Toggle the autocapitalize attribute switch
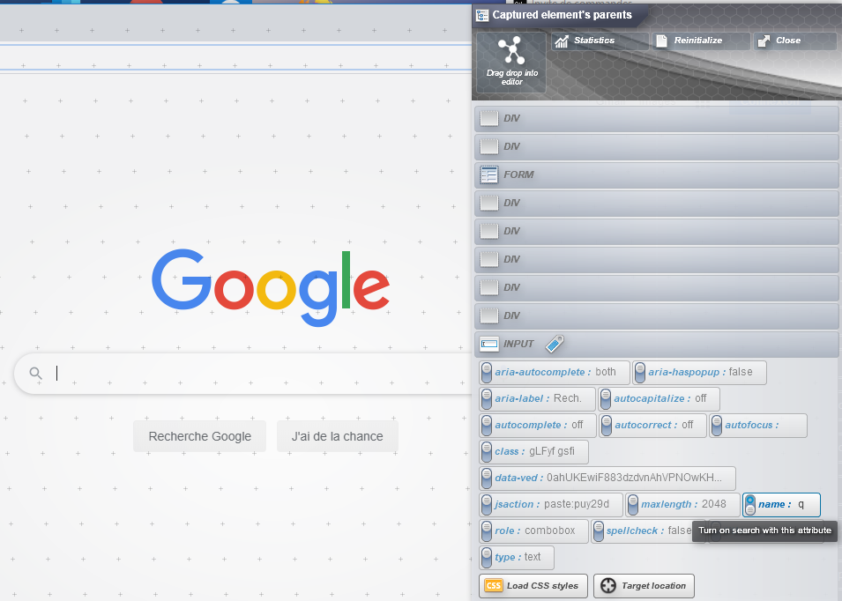This screenshot has width=842, height=601. click(606, 398)
